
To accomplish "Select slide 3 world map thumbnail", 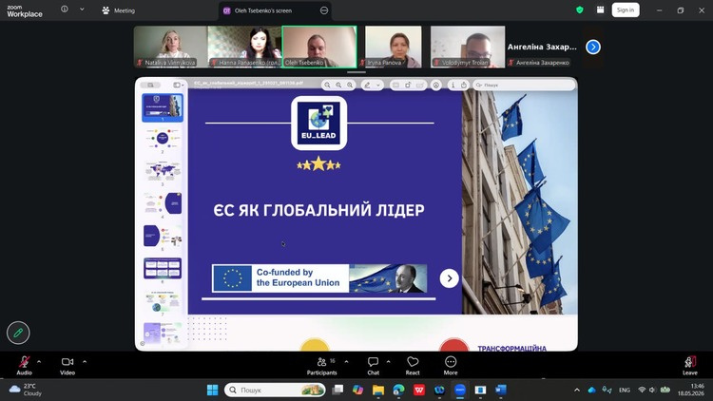I will pos(163,170).
